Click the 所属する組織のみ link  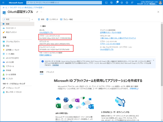tap(46, 55)
